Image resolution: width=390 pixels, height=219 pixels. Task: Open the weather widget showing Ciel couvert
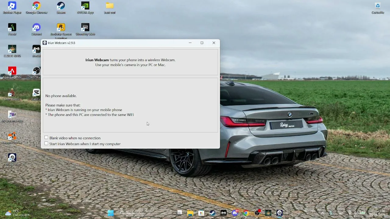(17, 213)
